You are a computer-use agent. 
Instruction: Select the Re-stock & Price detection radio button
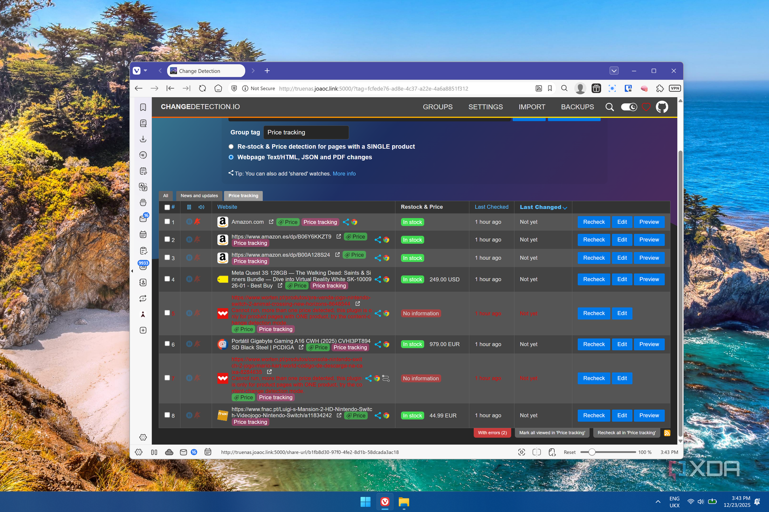[231, 147]
